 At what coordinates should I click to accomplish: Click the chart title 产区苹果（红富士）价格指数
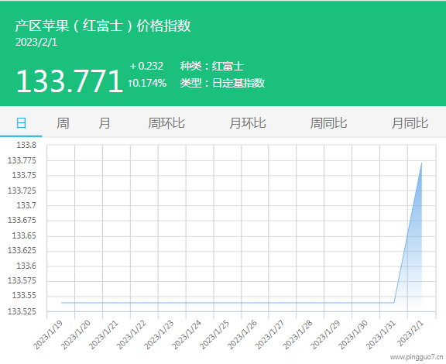[103, 26]
